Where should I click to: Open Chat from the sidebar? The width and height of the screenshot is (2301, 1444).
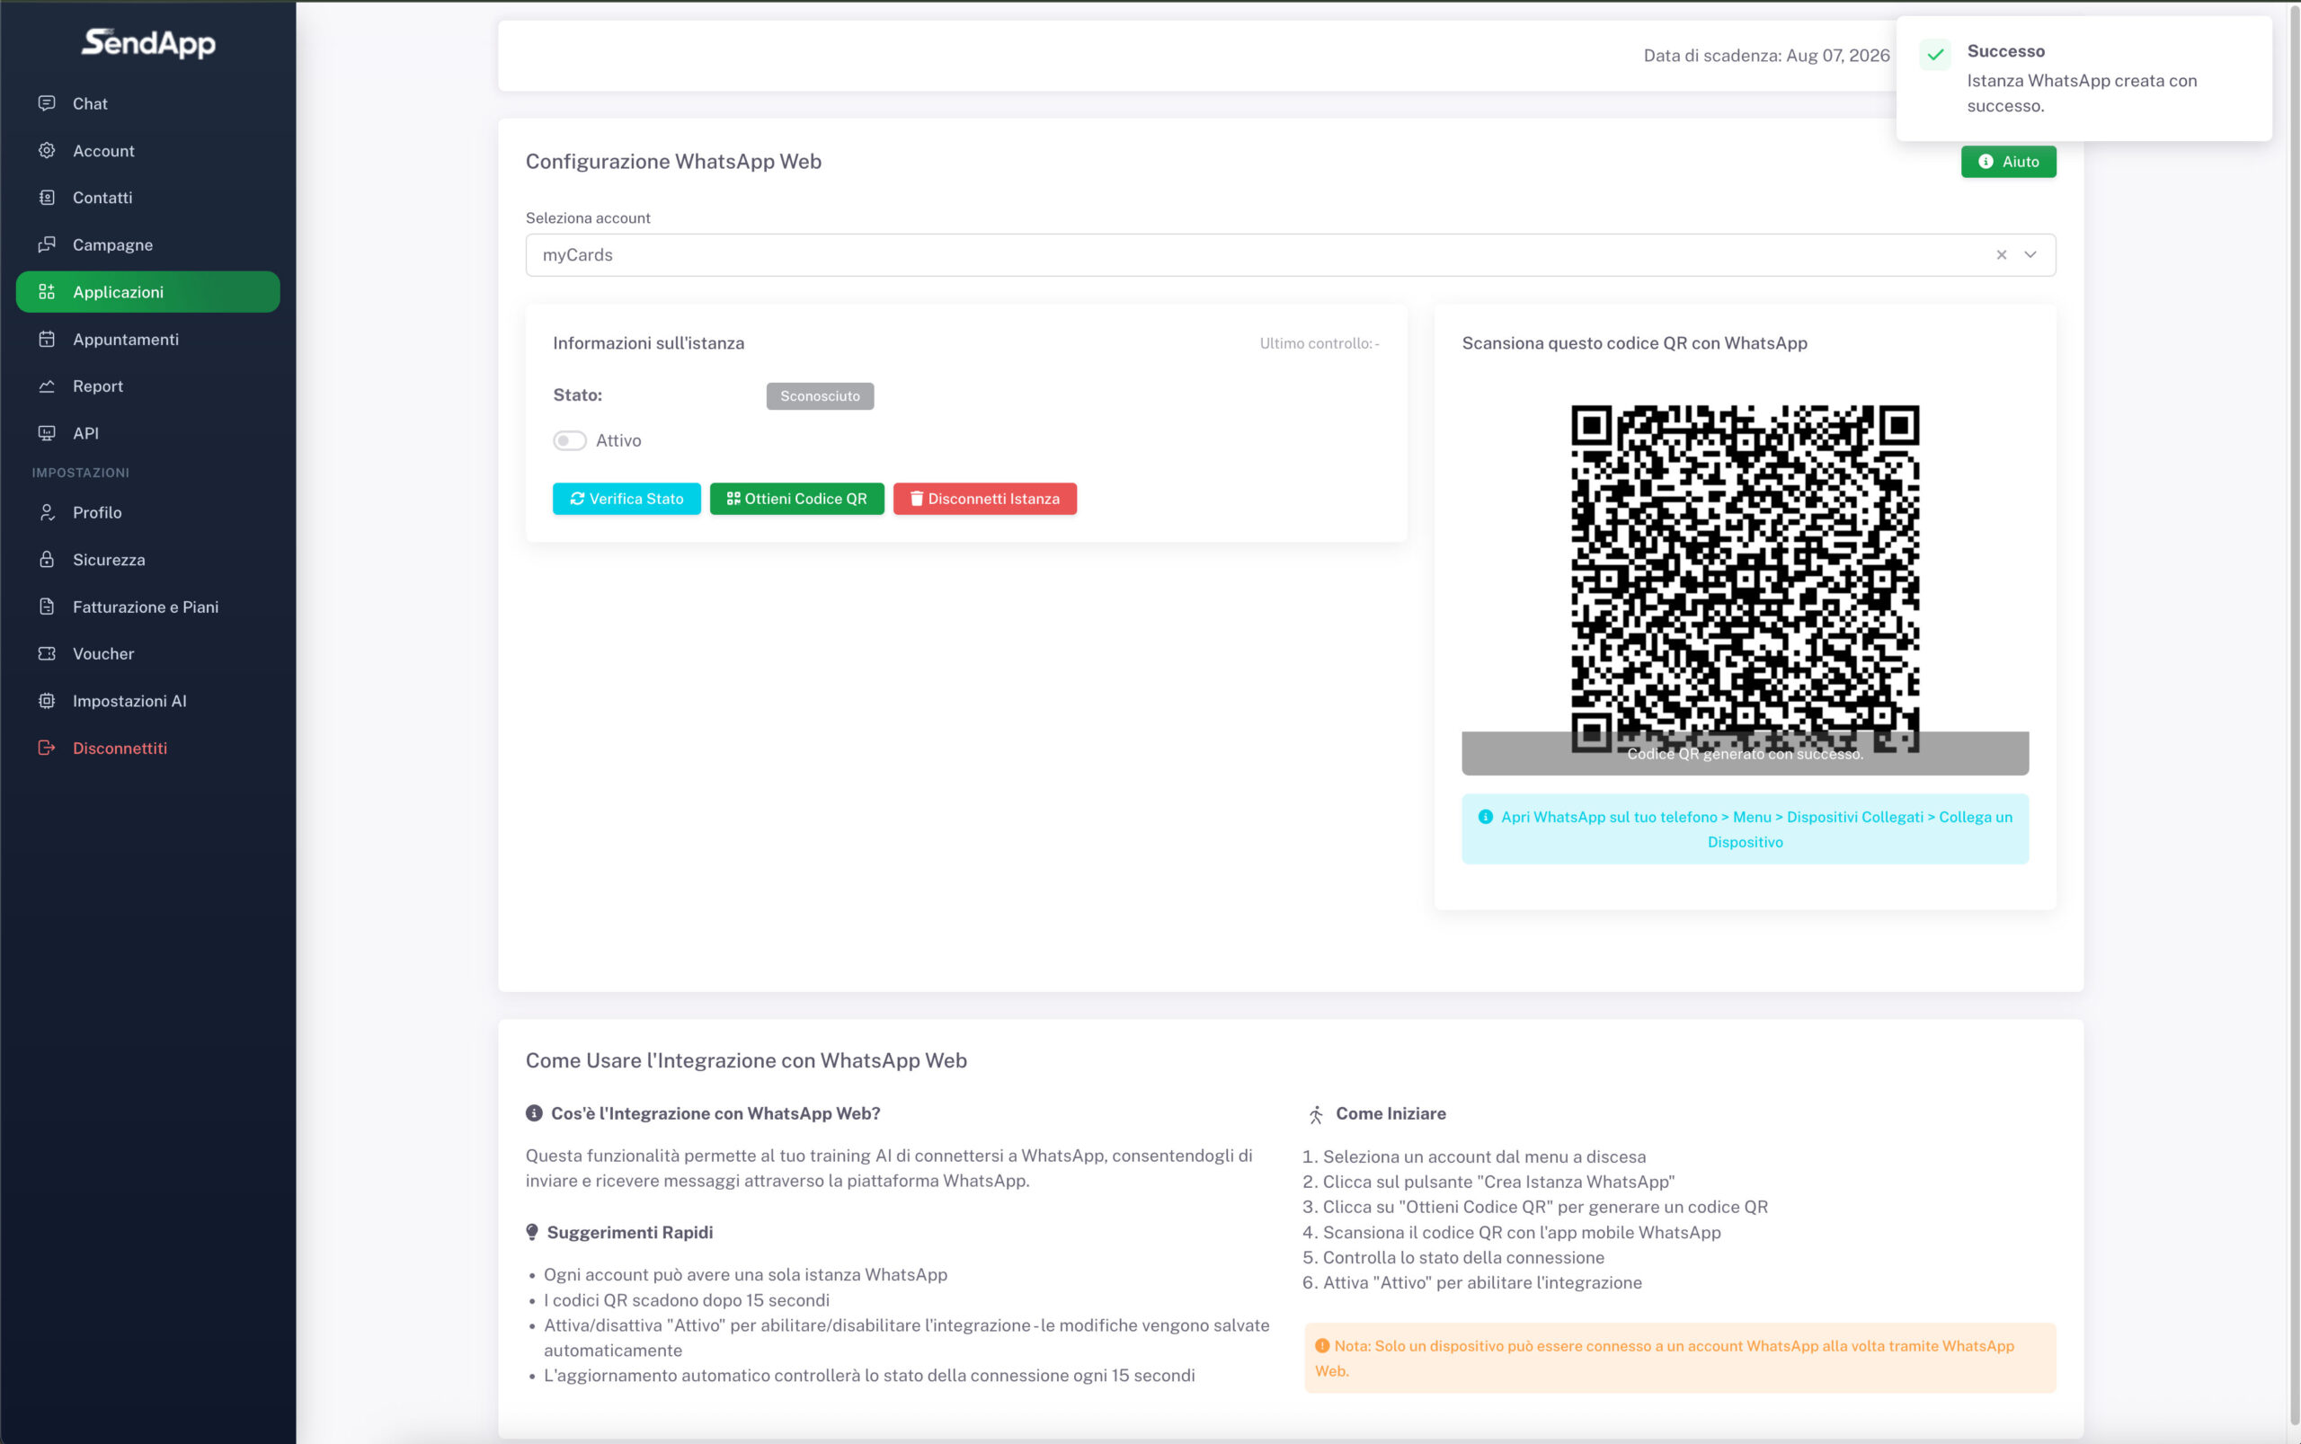click(148, 103)
